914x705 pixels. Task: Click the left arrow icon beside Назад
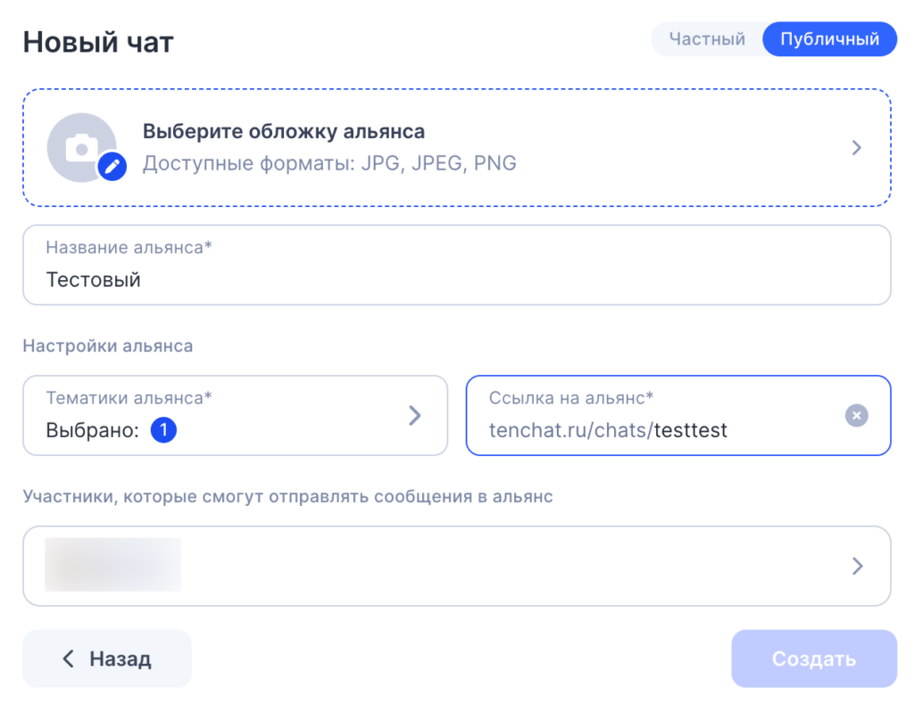(x=68, y=659)
